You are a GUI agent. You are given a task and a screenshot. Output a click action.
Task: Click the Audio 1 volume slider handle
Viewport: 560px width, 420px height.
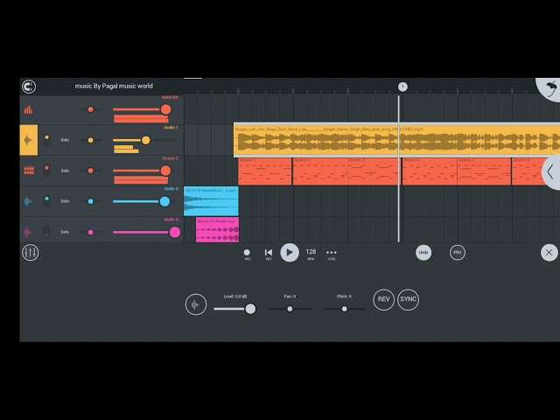point(146,140)
